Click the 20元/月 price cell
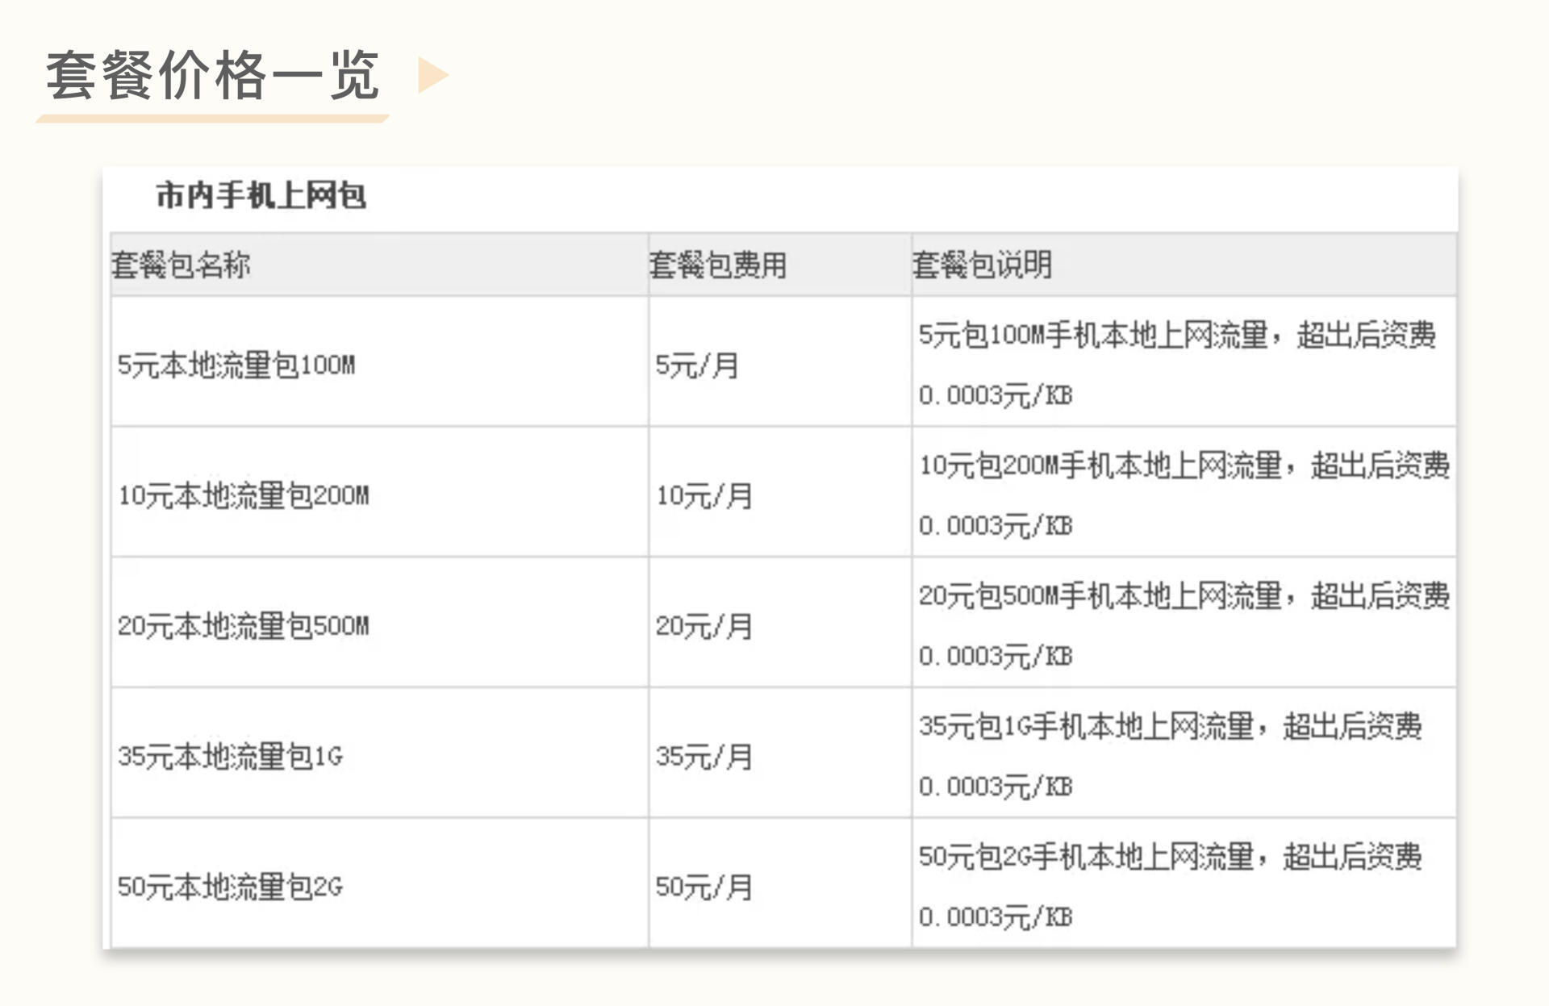The image size is (1549, 1006). (704, 626)
